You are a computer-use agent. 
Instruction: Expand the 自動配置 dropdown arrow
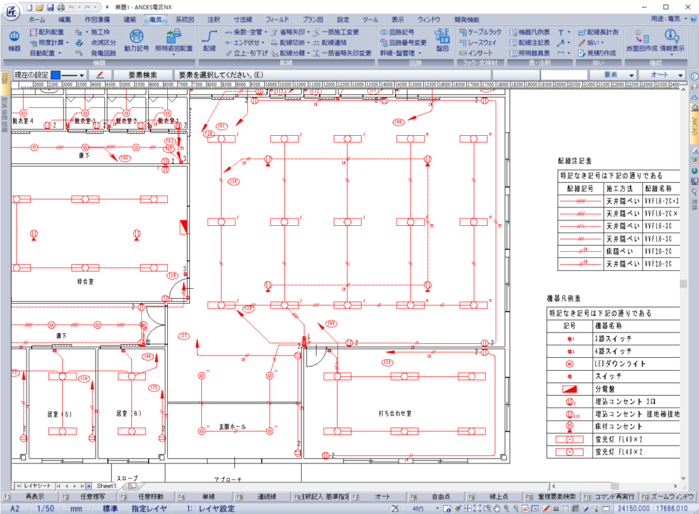(59, 52)
